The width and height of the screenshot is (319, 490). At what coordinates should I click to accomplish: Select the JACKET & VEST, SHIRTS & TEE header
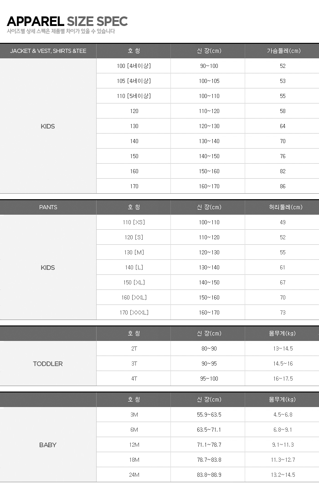click(x=48, y=51)
